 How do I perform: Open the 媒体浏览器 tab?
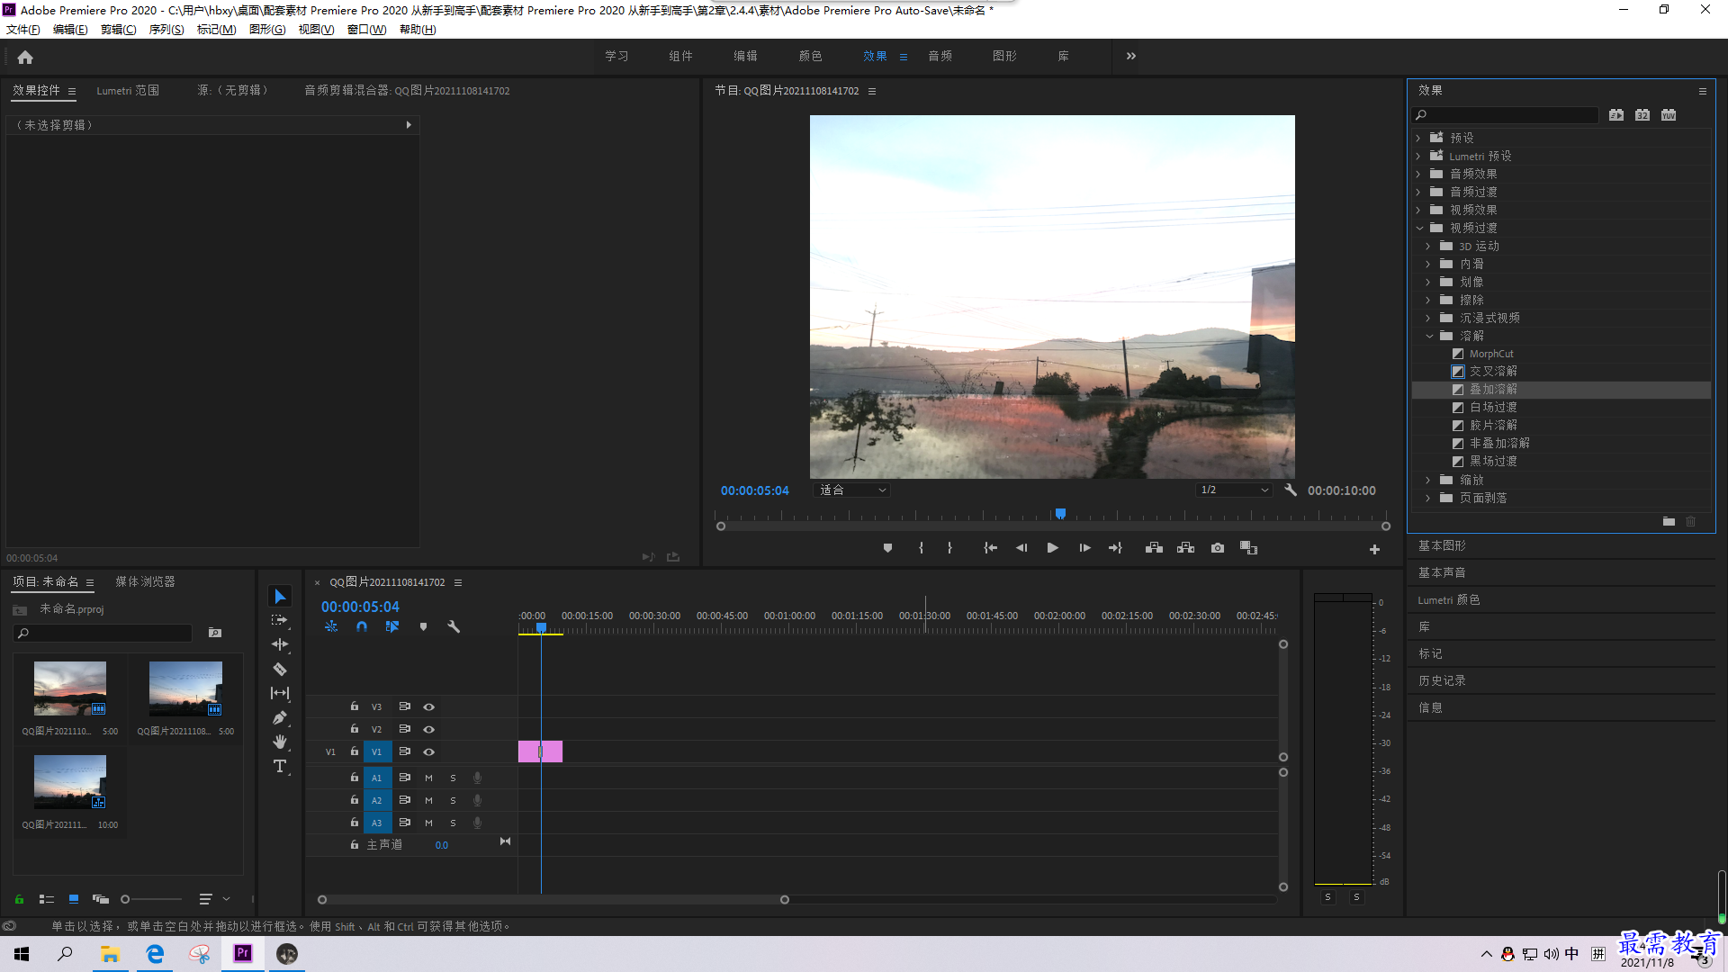pyautogui.click(x=145, y=582)
